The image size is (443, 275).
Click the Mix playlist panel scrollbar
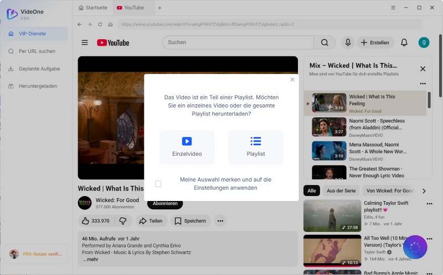(x=429, y=100)
